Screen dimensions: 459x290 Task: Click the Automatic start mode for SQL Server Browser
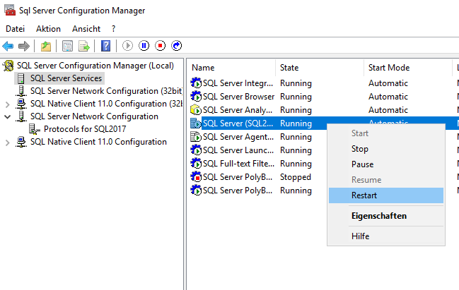point(388,97)
